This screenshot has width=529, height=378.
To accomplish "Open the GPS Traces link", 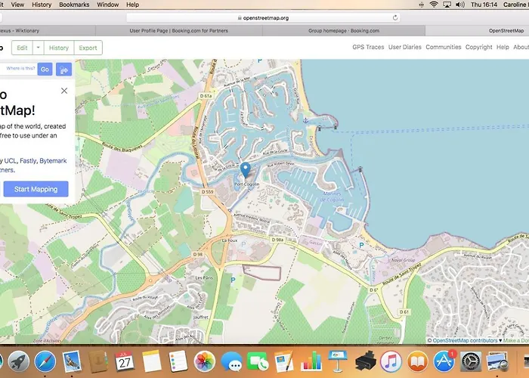I will click(x=368, y=47).
